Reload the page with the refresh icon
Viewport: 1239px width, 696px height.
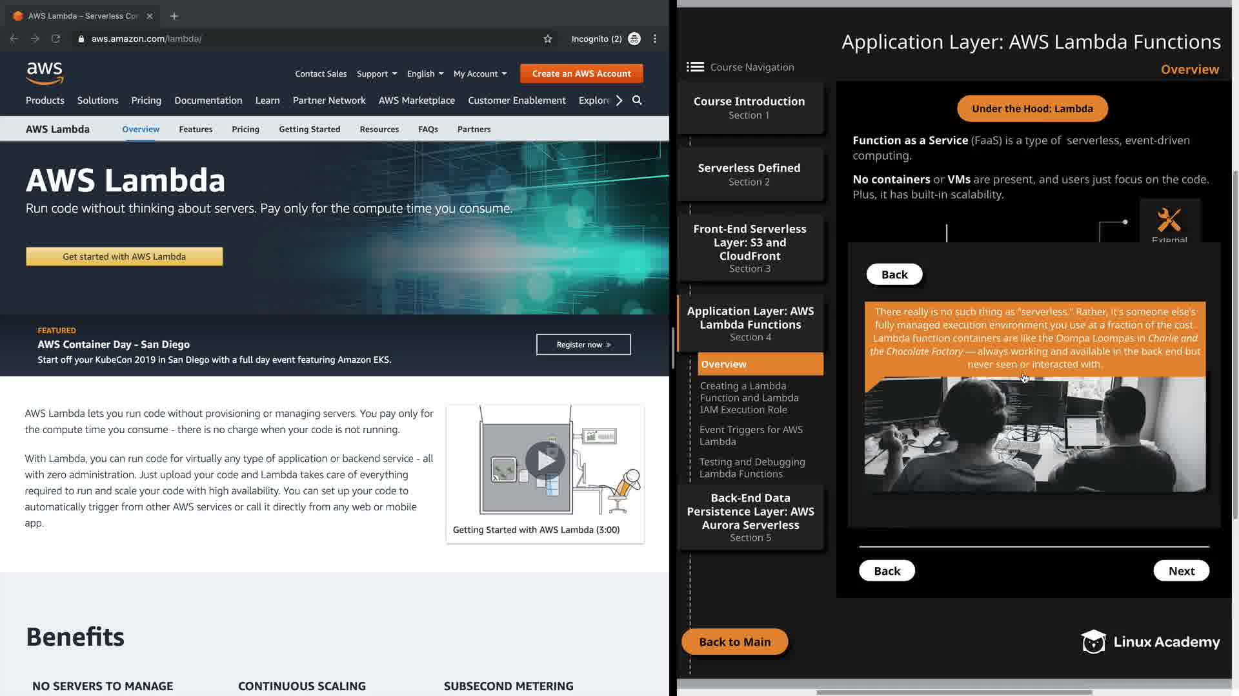click(56, 39)
